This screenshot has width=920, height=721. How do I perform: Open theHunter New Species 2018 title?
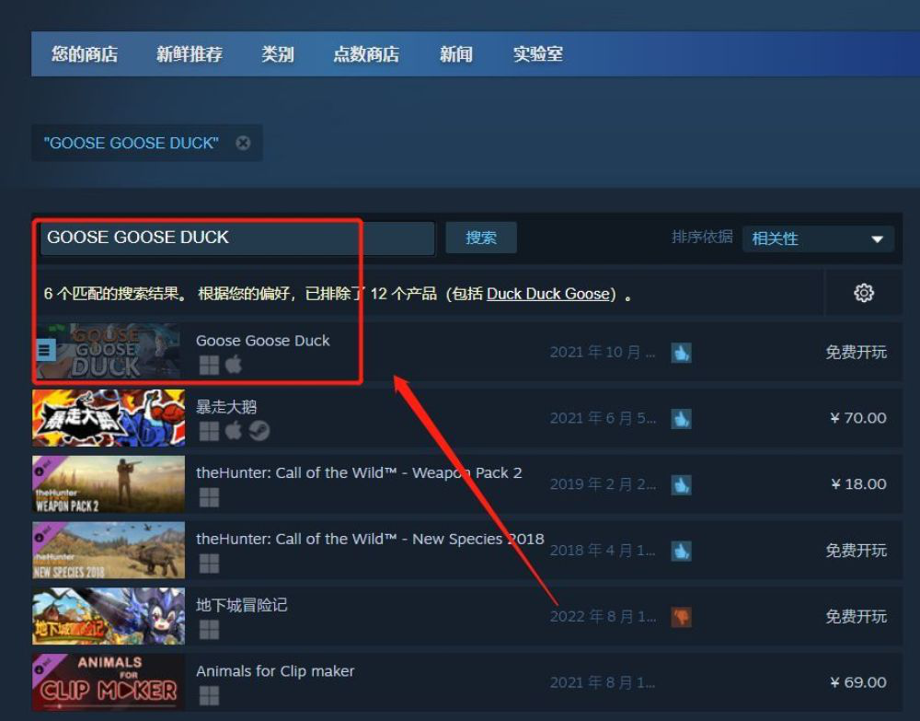pyautogui.click(x=370, y=539)
